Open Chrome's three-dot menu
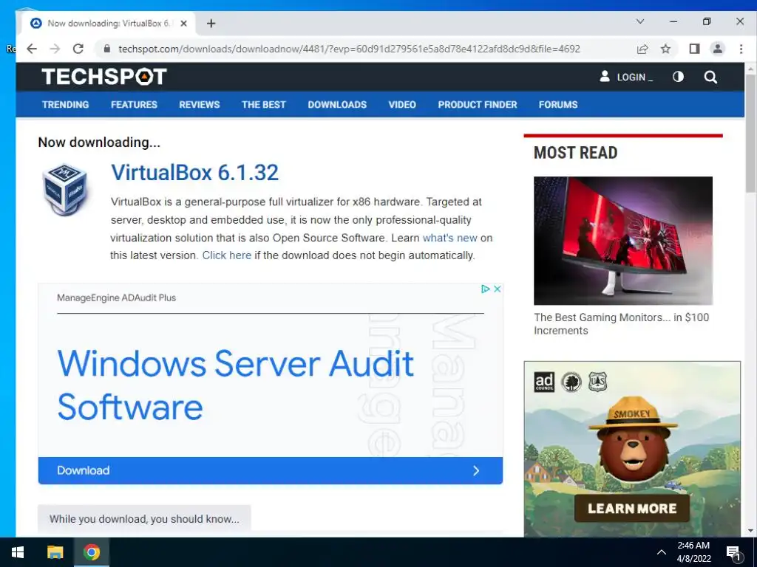The height and width of the screenshot is (567, 757). pos(741,49)
